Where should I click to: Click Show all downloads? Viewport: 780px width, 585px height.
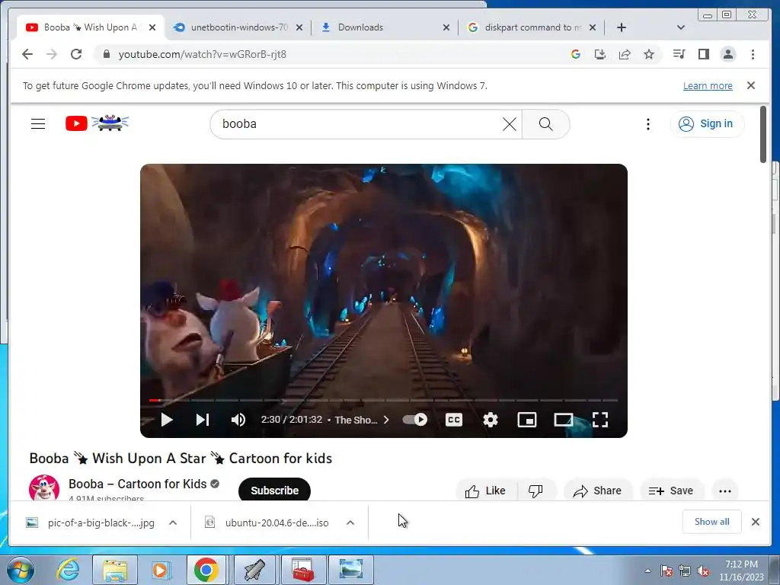(712, 521)
